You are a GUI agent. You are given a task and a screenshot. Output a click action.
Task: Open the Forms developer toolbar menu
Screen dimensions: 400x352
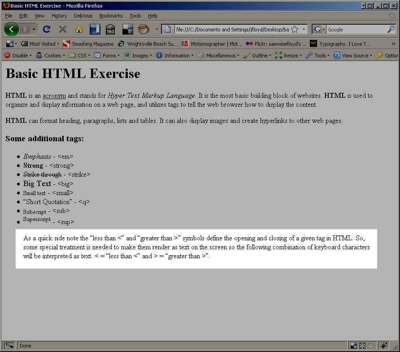pyautogui.click(x=107, y=55)
